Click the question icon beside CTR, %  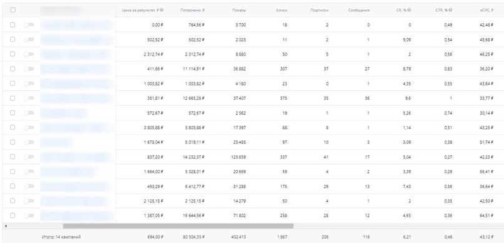(x=450, y=10)
